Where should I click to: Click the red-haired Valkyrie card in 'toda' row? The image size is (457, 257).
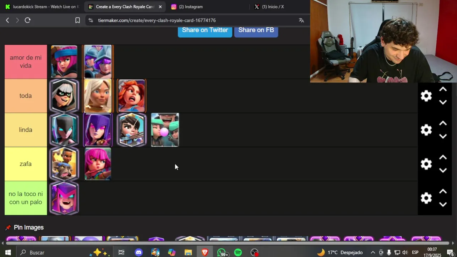pos(132,96)
